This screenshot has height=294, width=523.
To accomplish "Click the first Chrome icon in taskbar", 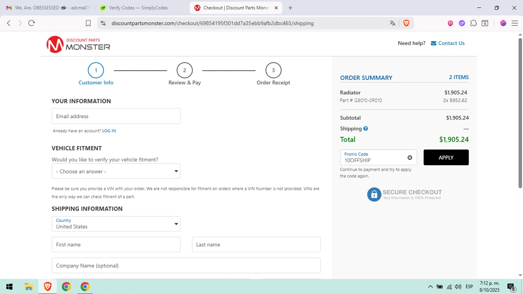I will pos(66,287).
